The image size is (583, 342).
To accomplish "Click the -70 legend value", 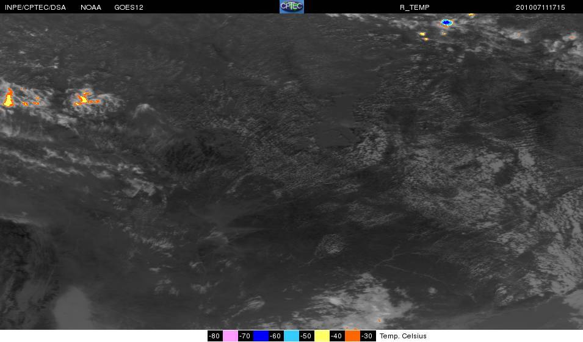I will (x=245, y=336).
